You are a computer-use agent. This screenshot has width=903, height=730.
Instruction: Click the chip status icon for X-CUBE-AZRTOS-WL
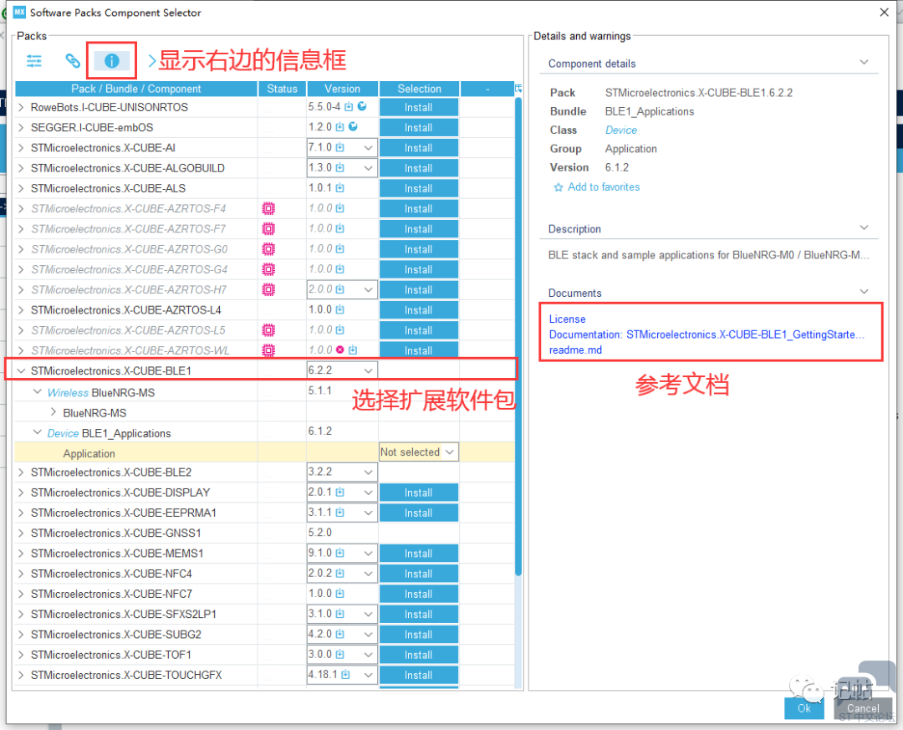tap(268, 350)
